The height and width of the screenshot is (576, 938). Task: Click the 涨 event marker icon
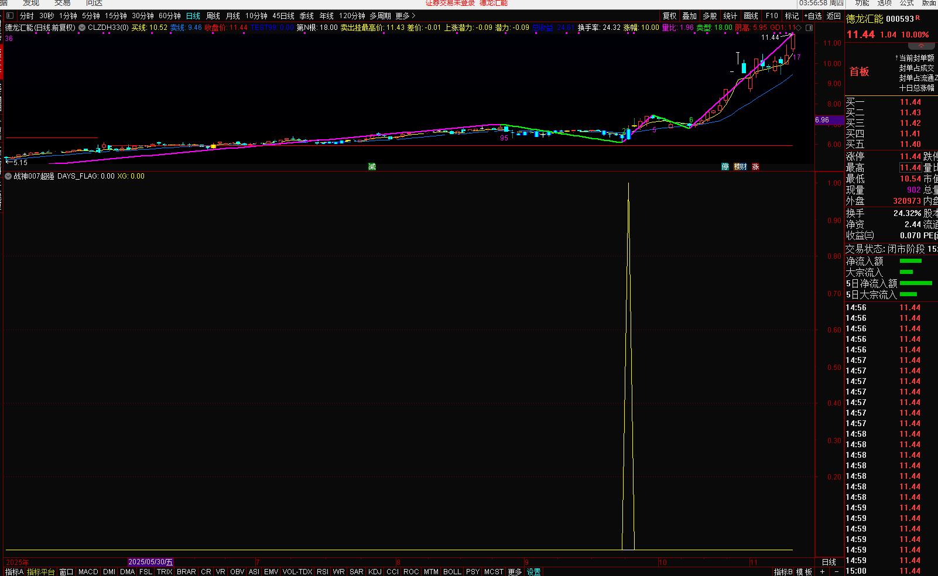755,167
